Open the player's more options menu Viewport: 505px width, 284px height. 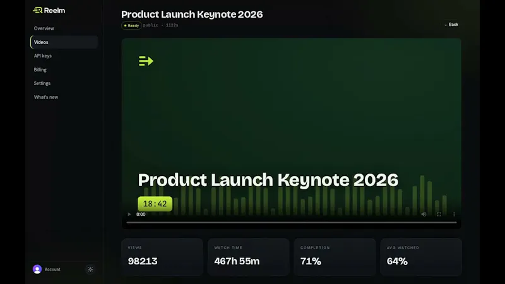click(454, 214)
